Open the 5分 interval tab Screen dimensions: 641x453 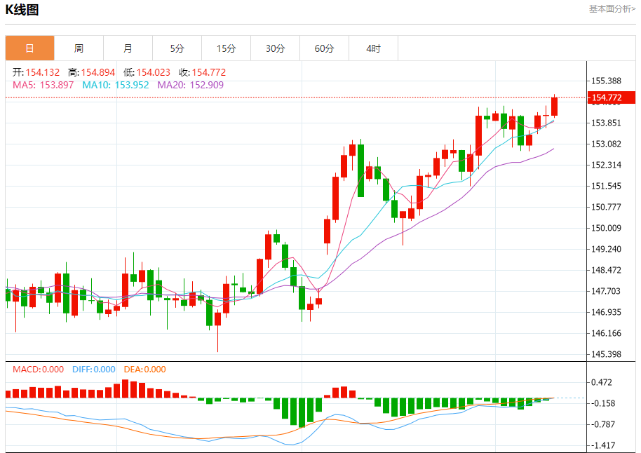pyautogui.click(x=177, y=48)
